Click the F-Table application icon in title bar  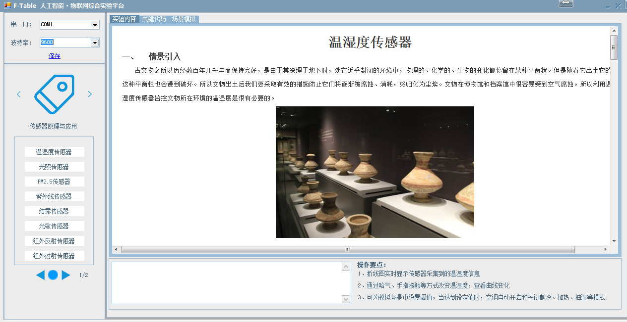pos(7,5)
